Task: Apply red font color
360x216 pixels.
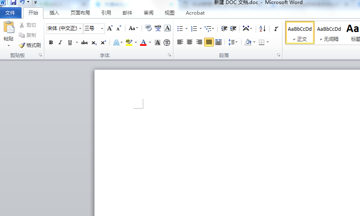Action: tap(143, 43)
